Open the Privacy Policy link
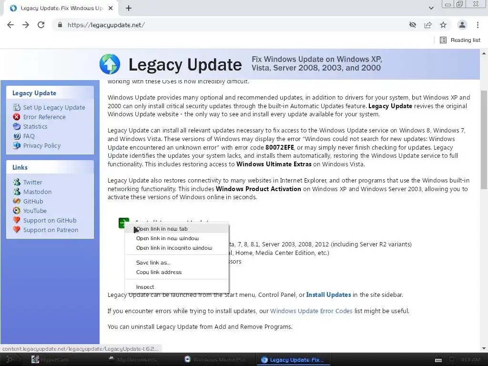 [x=42, y=146]
